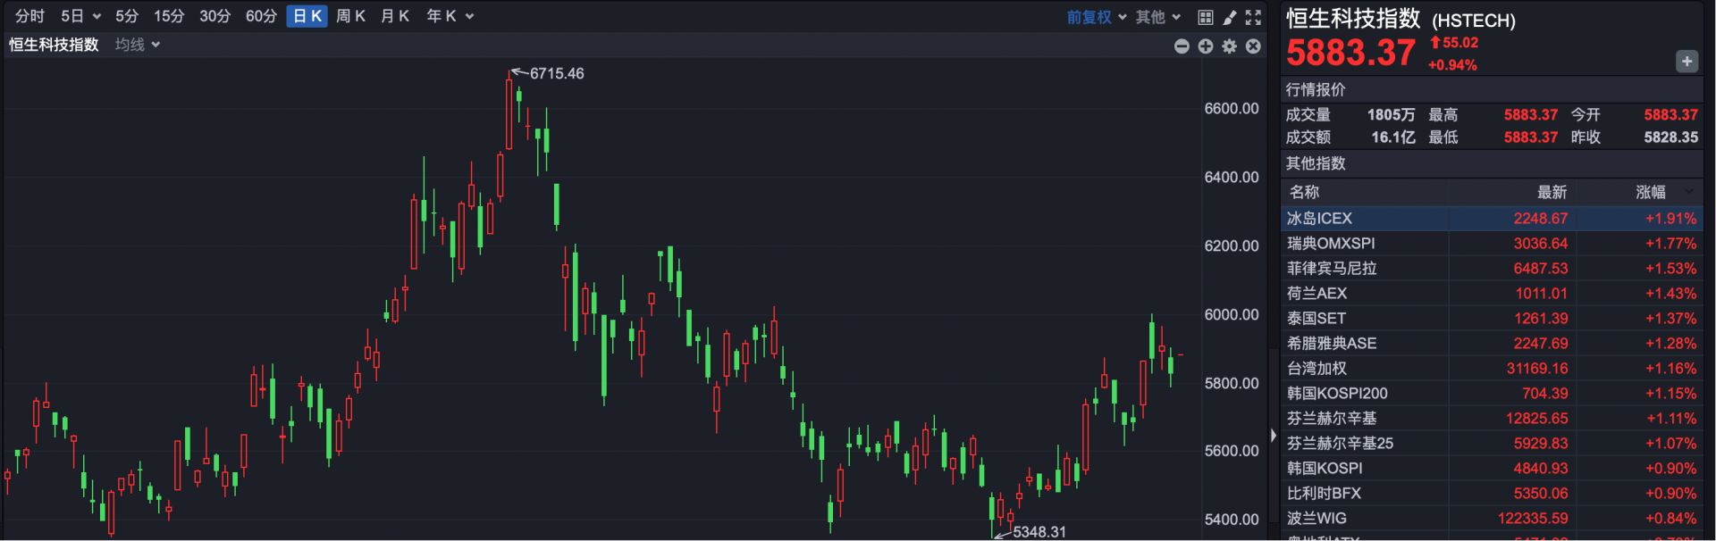Image resolution: width=1716 pixels, height=541 pixels.
Task: Select the drawing brush tool
Action: (x=1230, y=17)
